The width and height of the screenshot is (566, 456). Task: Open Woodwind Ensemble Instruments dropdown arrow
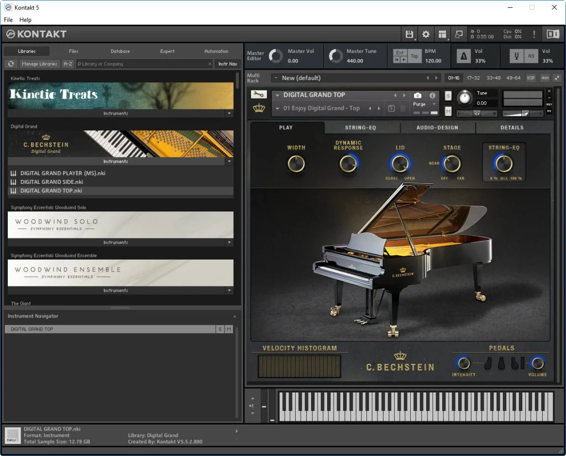pos(229,290)
